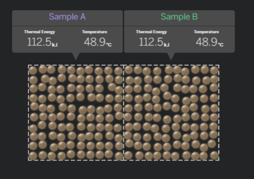Click the top-right particle in Sample B container
This screenshot has height=179, width=254.
point(214,71)
